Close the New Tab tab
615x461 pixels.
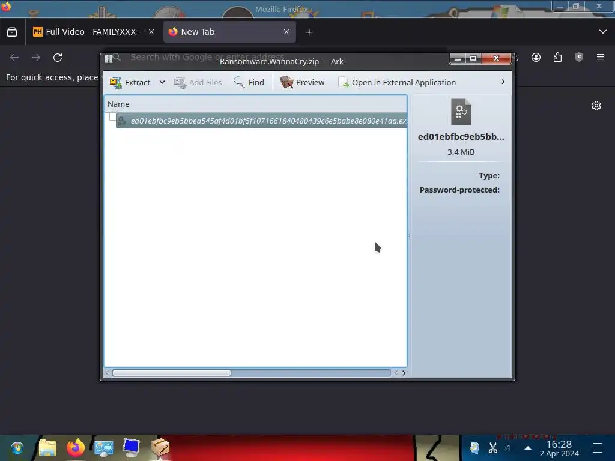(286, 32)
